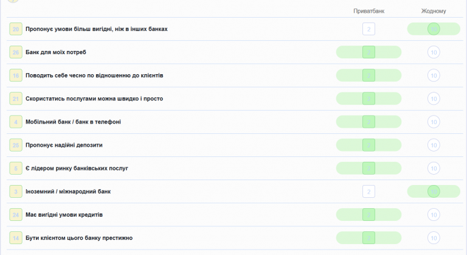This screenshot has width=467, height=255.
Task: Click statement 'Мобільний банк / банк в телефоні'
Action: click(73, 122)
